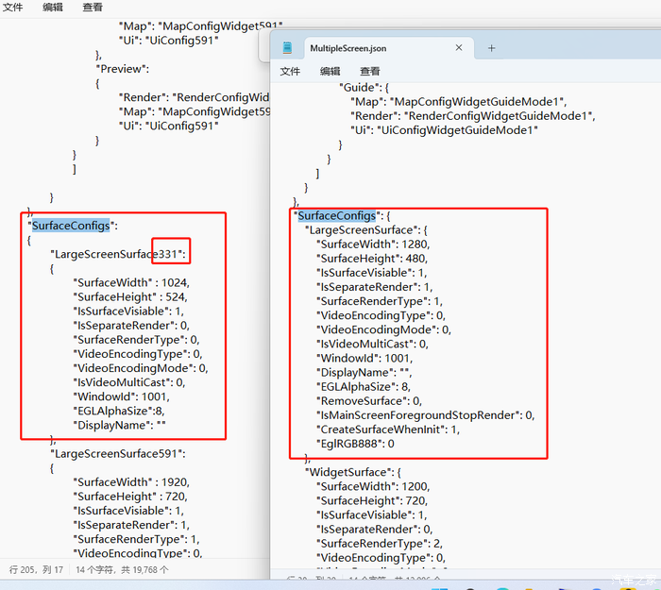Click highlighted SurfaceConfigs text in left window
This screenshot has height=590, width=661.
pos(71,226)
